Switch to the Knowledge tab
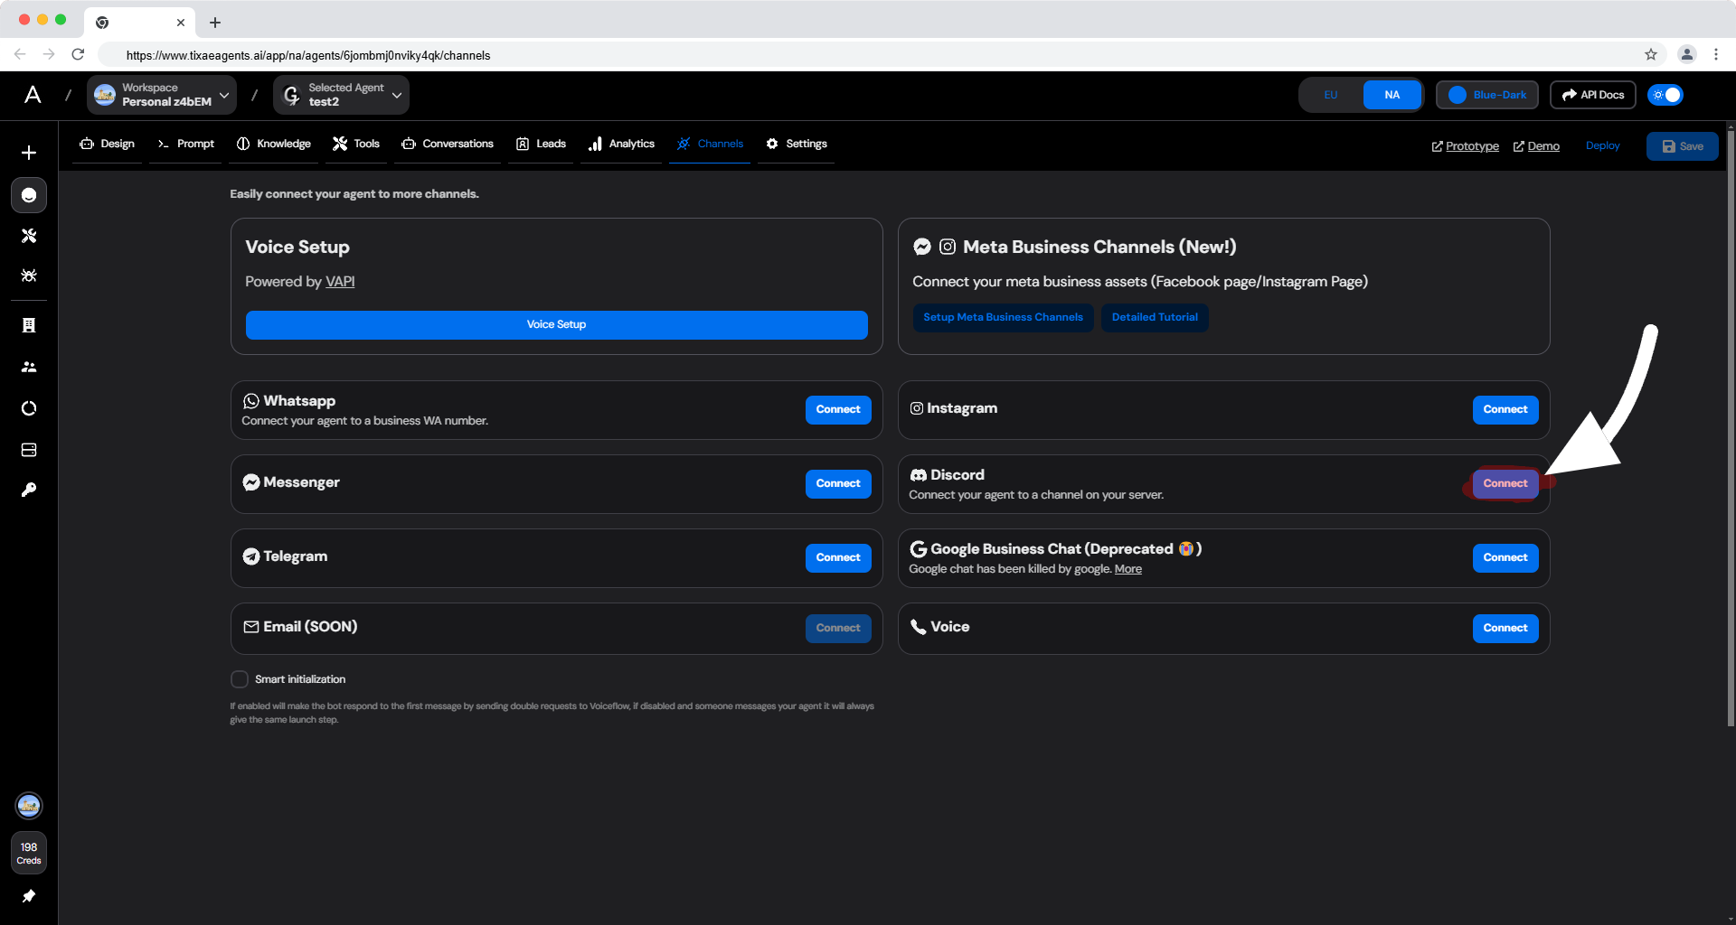This screenshot has height=925, width=1736. pyautogui.click(x=273, y=144)
